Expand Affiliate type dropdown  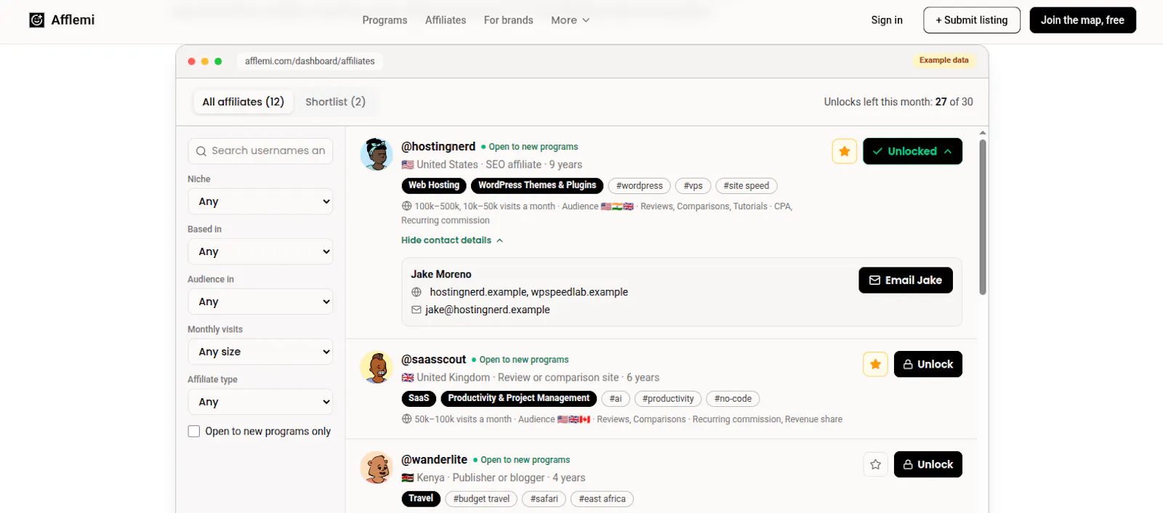point(260,402)
